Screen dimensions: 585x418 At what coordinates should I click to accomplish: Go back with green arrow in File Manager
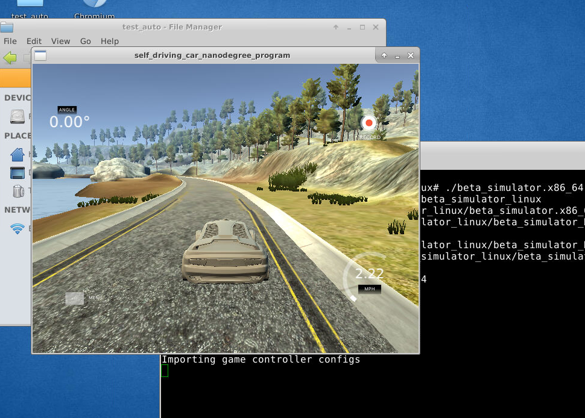tap(10, 58)
